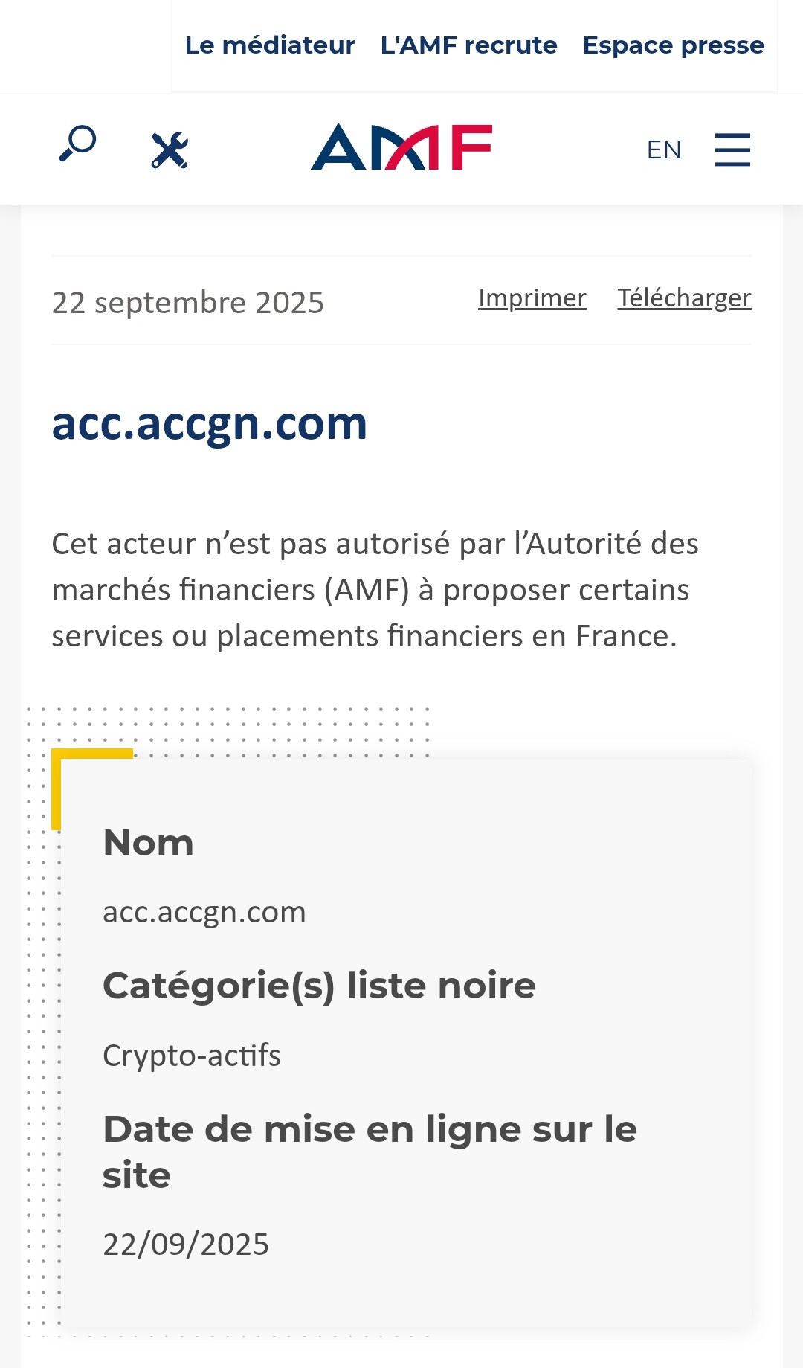Click the Catégorie(s) liste noire heading
The height and width of the screenshot is (1368, 803).
pyautogui.click(x=319, y=986)
